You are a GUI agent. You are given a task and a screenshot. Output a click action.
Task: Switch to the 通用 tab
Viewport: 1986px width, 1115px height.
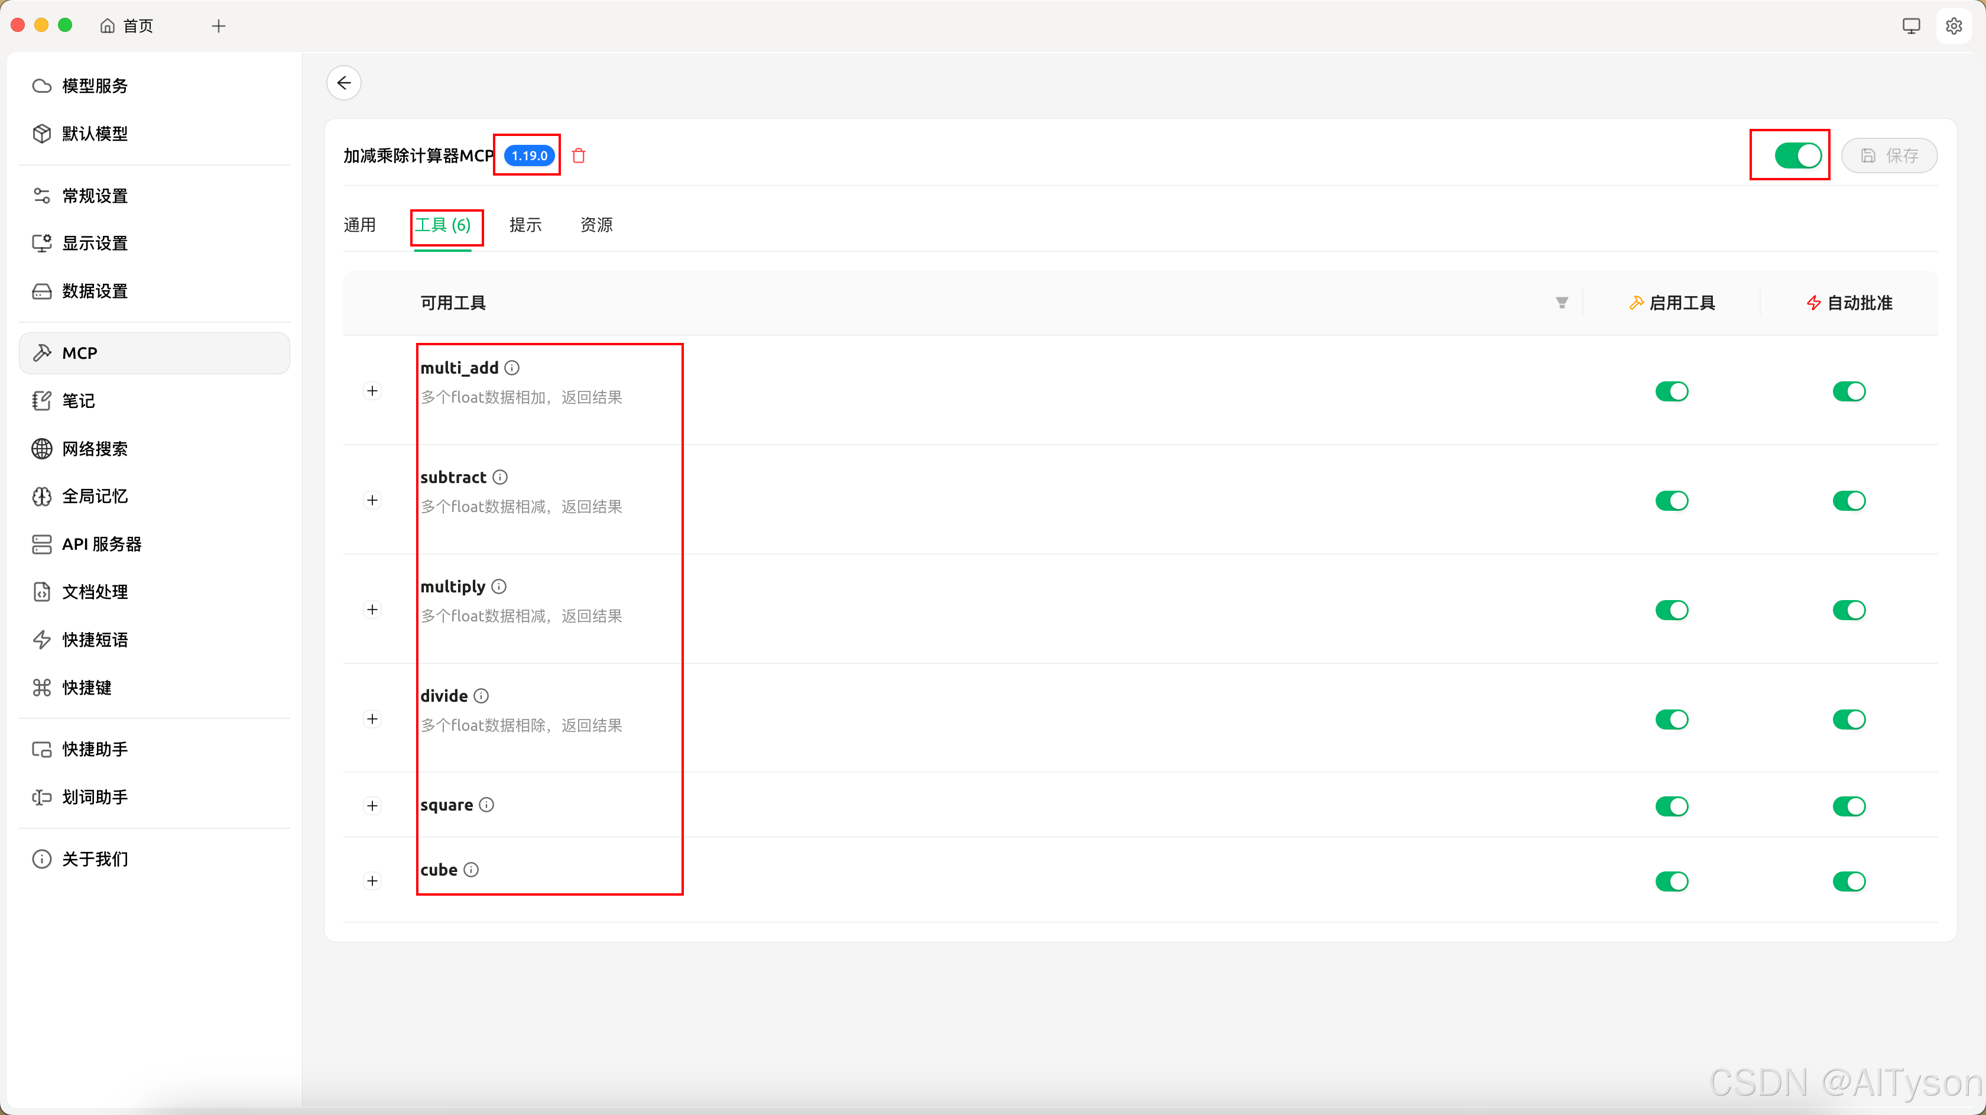click(359, 225)
